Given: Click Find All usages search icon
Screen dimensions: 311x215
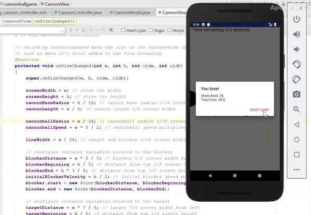Looking at the screenshot, I should 83,30.
